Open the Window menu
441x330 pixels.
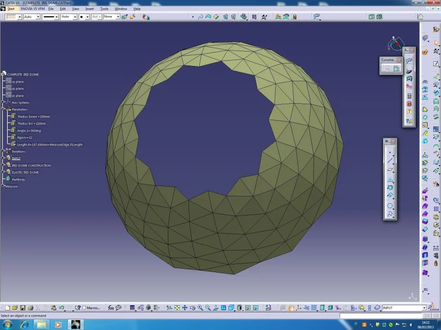pos(121,9)
